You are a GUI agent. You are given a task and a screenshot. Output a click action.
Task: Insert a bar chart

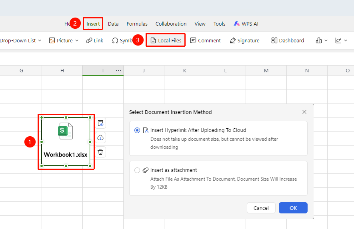(319, 41)
